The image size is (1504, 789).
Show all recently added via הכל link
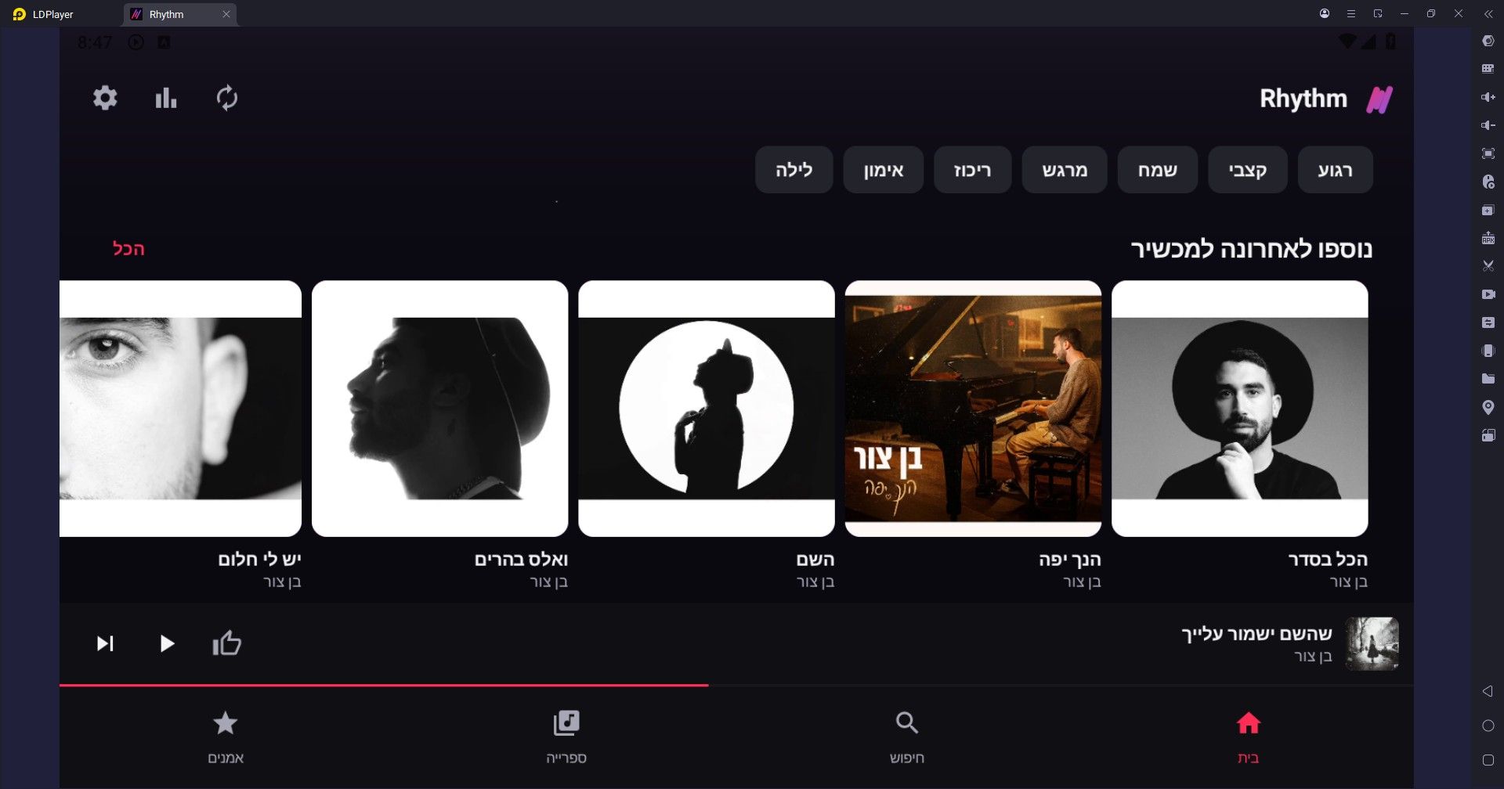(128, 249)
